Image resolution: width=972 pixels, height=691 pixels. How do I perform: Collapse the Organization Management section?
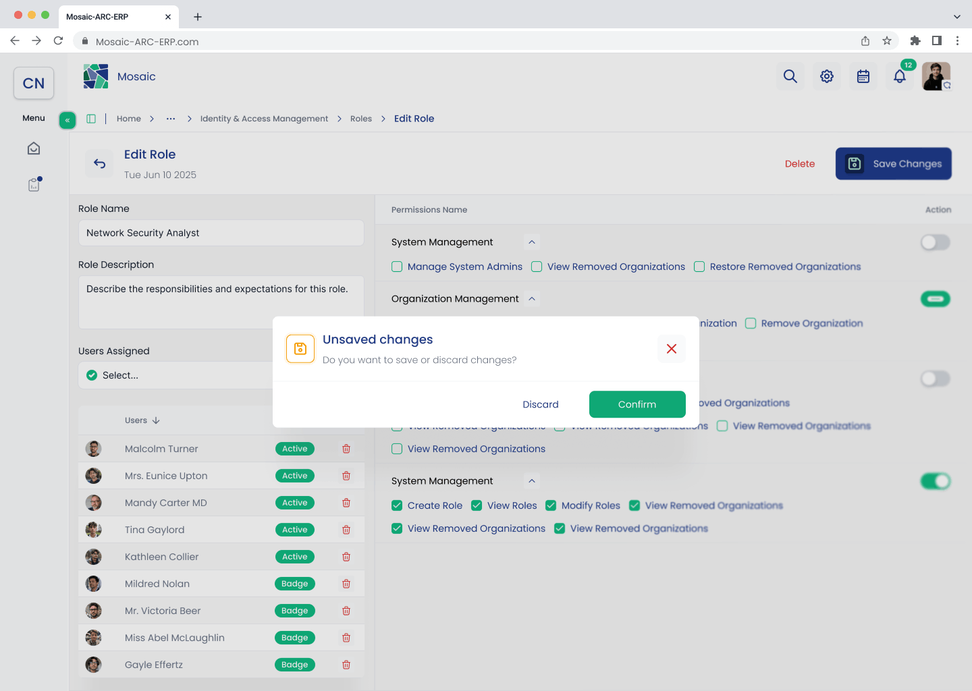point(532,299)
